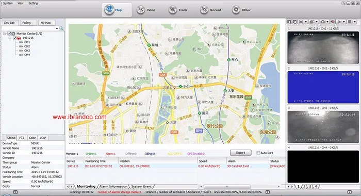The width and height of the screenshot is (361, 196).
Task: Collapse the Monitor Center tree node
Action: tap(4, 34)
